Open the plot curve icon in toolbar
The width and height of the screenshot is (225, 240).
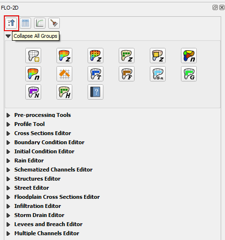click(x=40, y=23)
